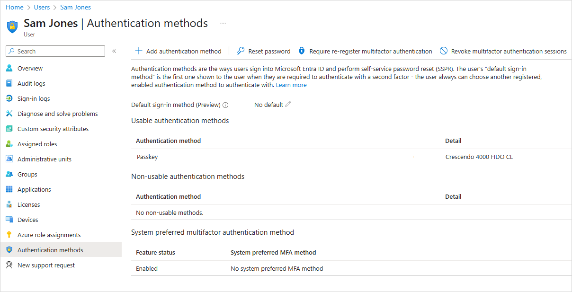Open Audit logs in the sidebar
This screenshot has height=292, width=572.
(x=31, y=84)
